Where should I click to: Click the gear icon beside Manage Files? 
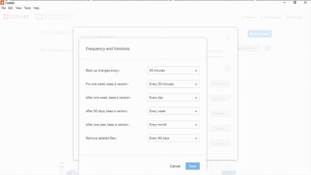click(267, 48)
